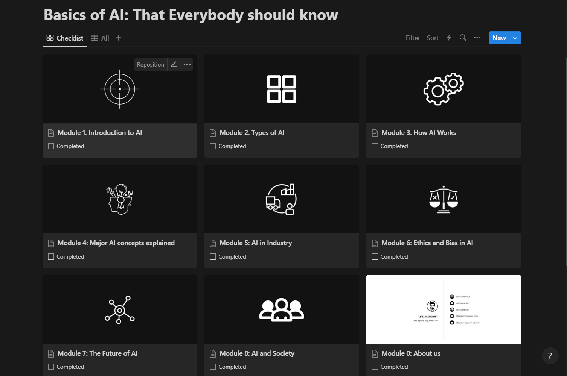The image size is (567, 376).
Task: Switch to the All table view tab
Action: pos(100,38)
